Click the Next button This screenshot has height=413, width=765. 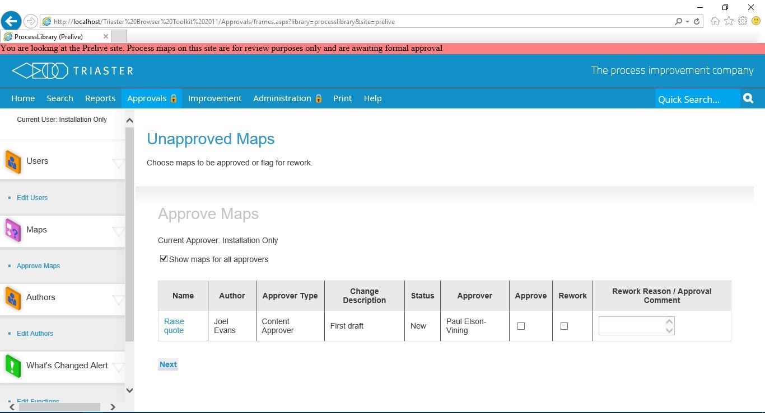(x=168, y=364)
